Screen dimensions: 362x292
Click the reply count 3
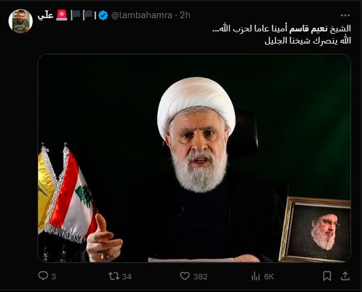tap(53, 276)
